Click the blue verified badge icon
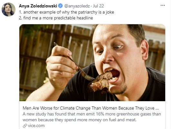This screenshot has width=171, height=129. pyautogui.click(x=60, y=6)
